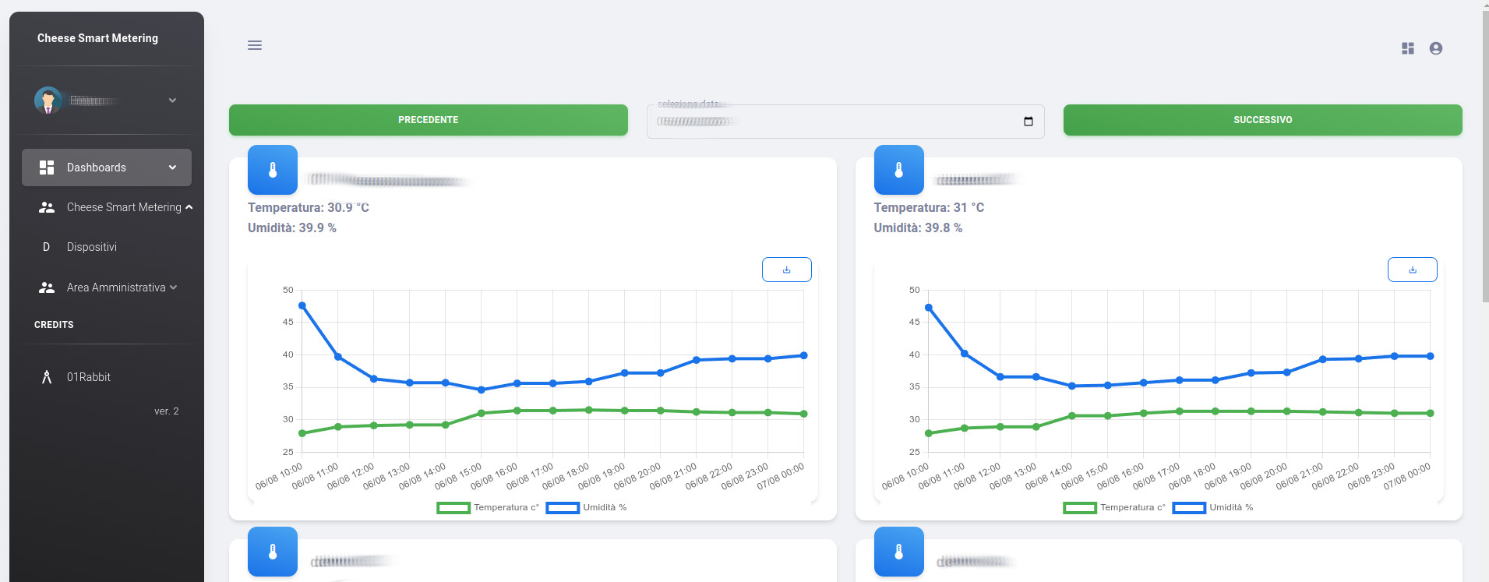
Task: Open the user account icon in top bar
Action: point(1436,48)
